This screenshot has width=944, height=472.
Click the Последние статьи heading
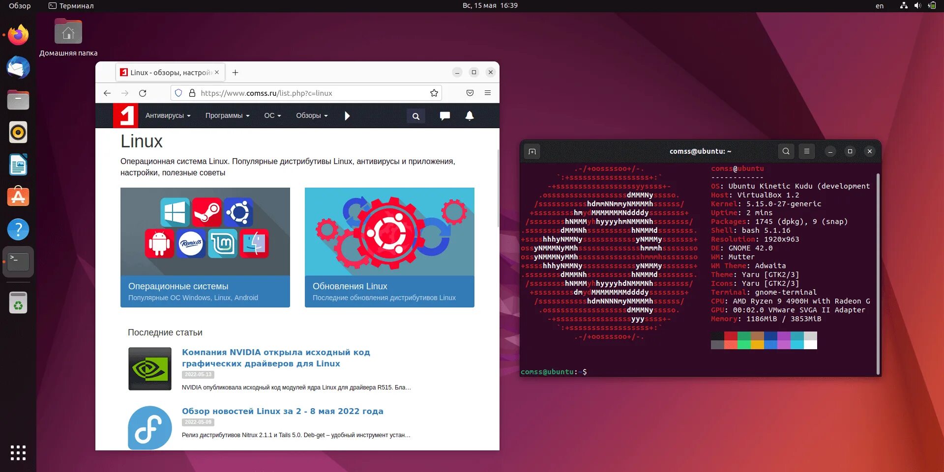pyautogui.click(x=165, y=333)
